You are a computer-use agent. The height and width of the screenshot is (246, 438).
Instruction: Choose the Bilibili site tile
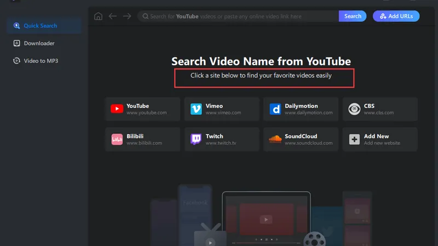click(142, 139)
